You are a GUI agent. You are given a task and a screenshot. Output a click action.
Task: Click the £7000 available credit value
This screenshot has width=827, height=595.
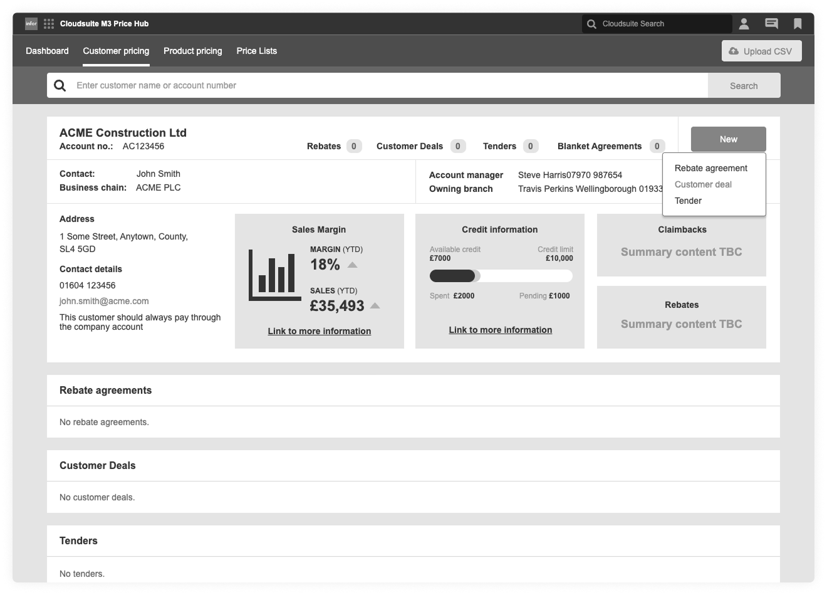pyautogui.click(x=440, y=258)
